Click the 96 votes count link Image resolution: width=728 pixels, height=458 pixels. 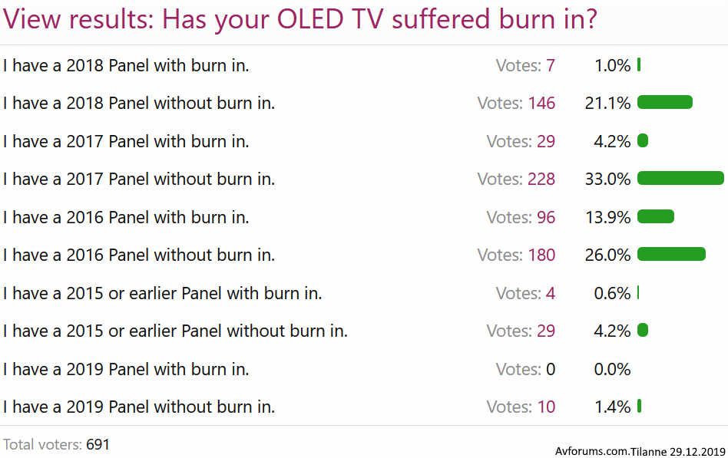pyautogui.click(x=545, y=218)
